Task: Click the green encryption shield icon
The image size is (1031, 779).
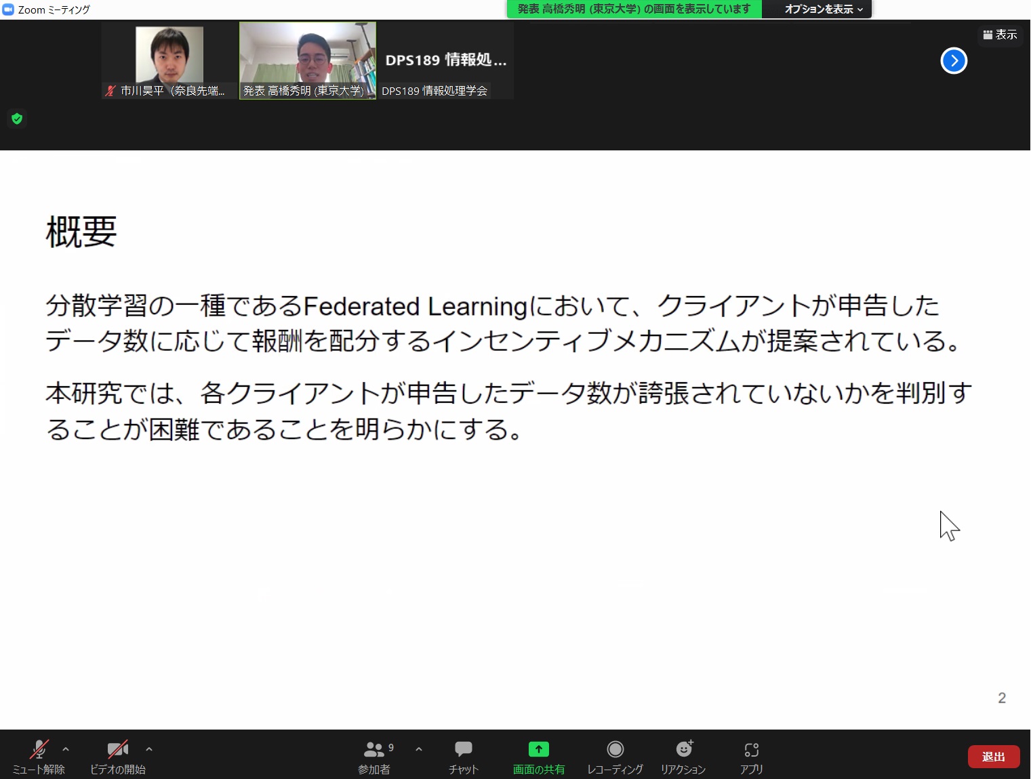Action: coord(17,119)
